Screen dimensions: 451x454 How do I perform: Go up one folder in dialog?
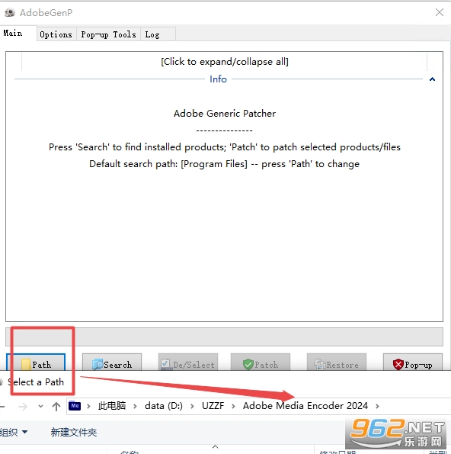click(x=56, y=406)
